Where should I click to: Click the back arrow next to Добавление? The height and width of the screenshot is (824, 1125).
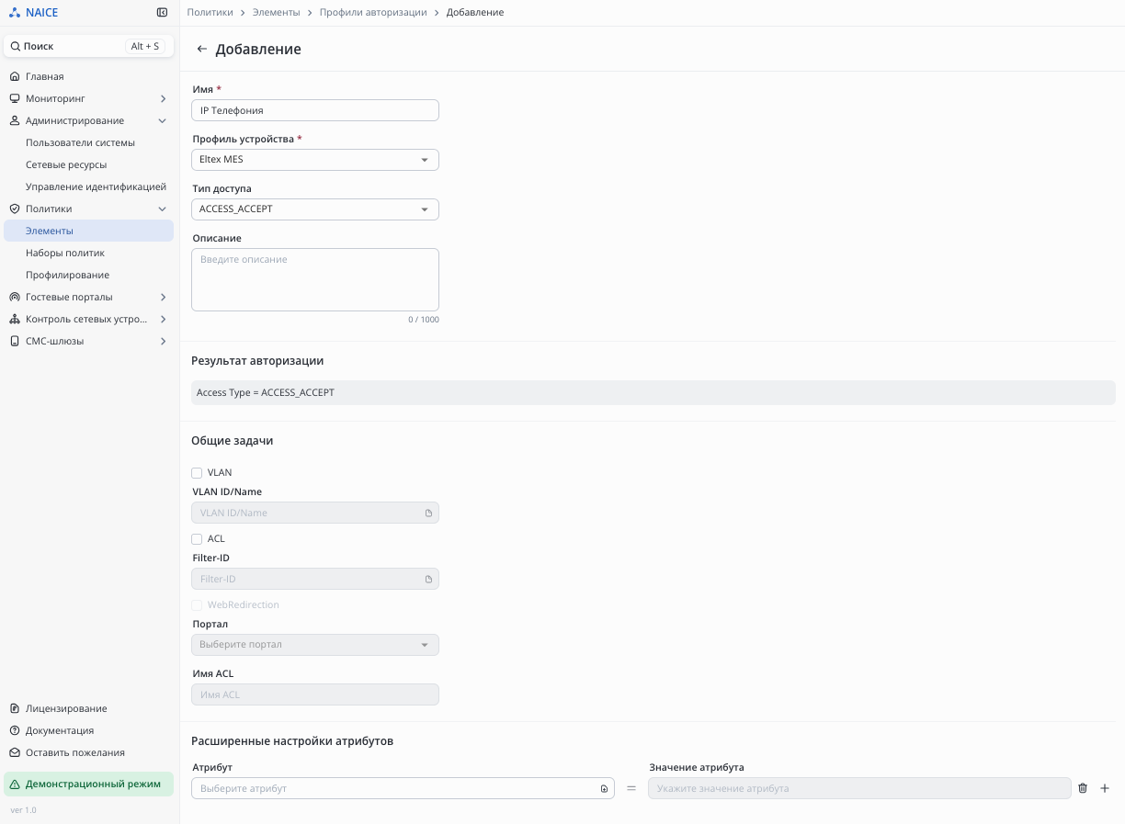202,50
